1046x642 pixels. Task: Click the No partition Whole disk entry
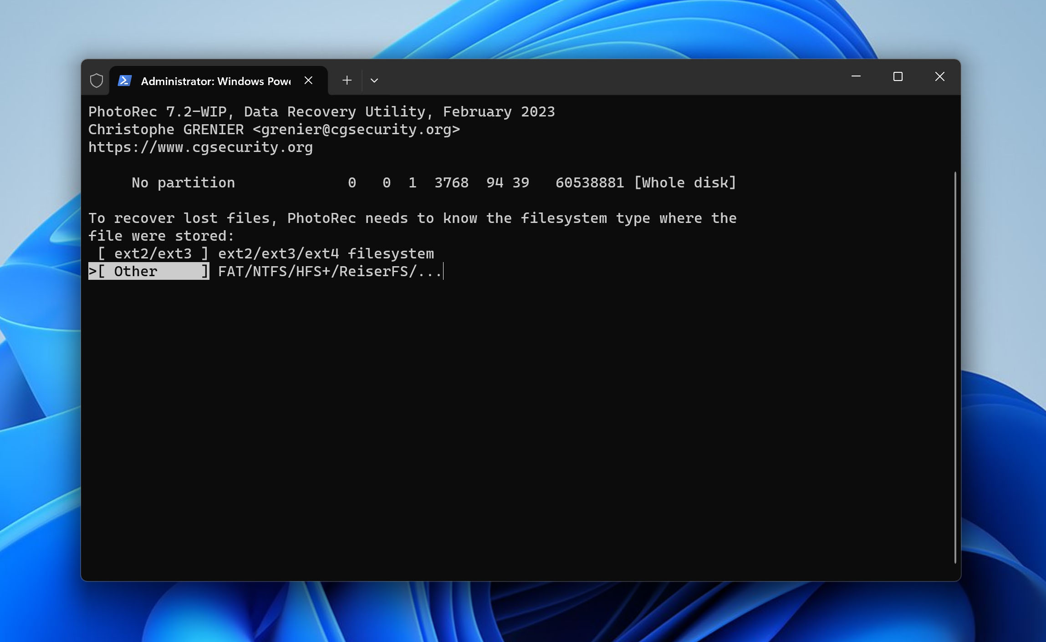413,182
